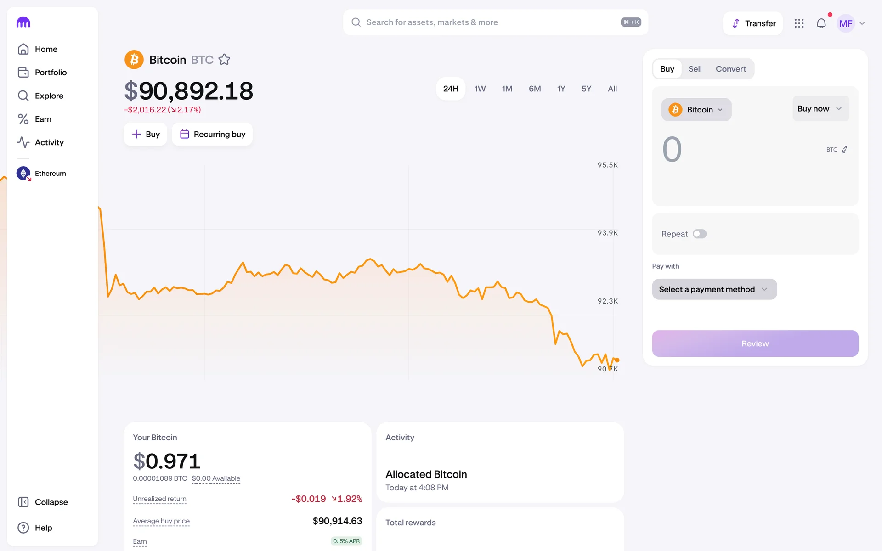Switch to the Convert tab
Image resolution: width=882 pixels, height=551 pixels.
pos(730,69)
